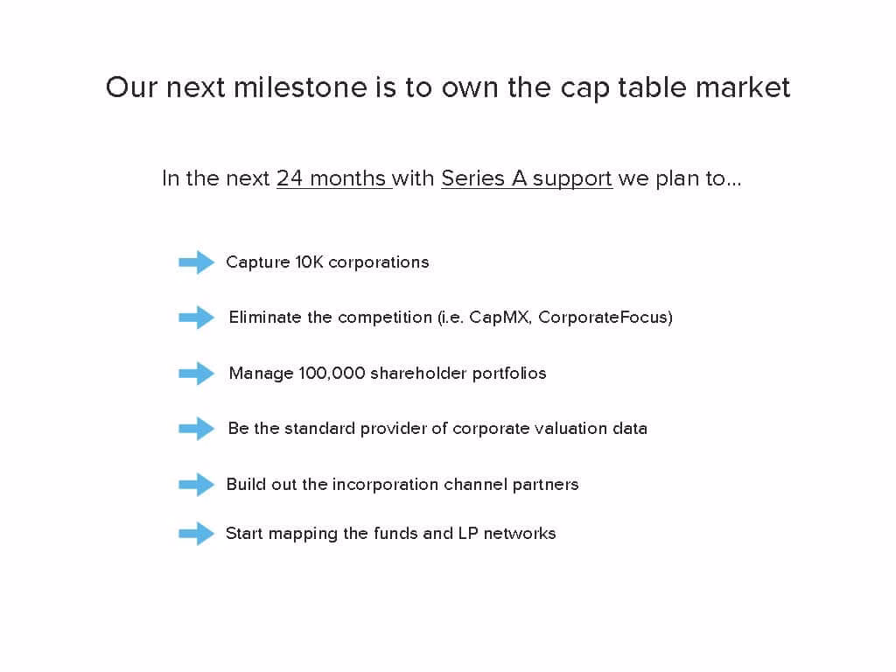Select the corporate valuation data bullet text

coord(437,429)
